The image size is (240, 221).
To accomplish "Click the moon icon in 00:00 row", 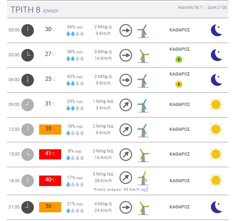I will [216, 30].
